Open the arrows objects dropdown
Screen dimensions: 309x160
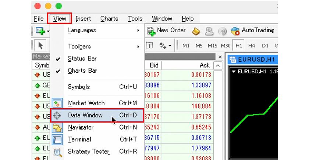click(x=165, y=46)
